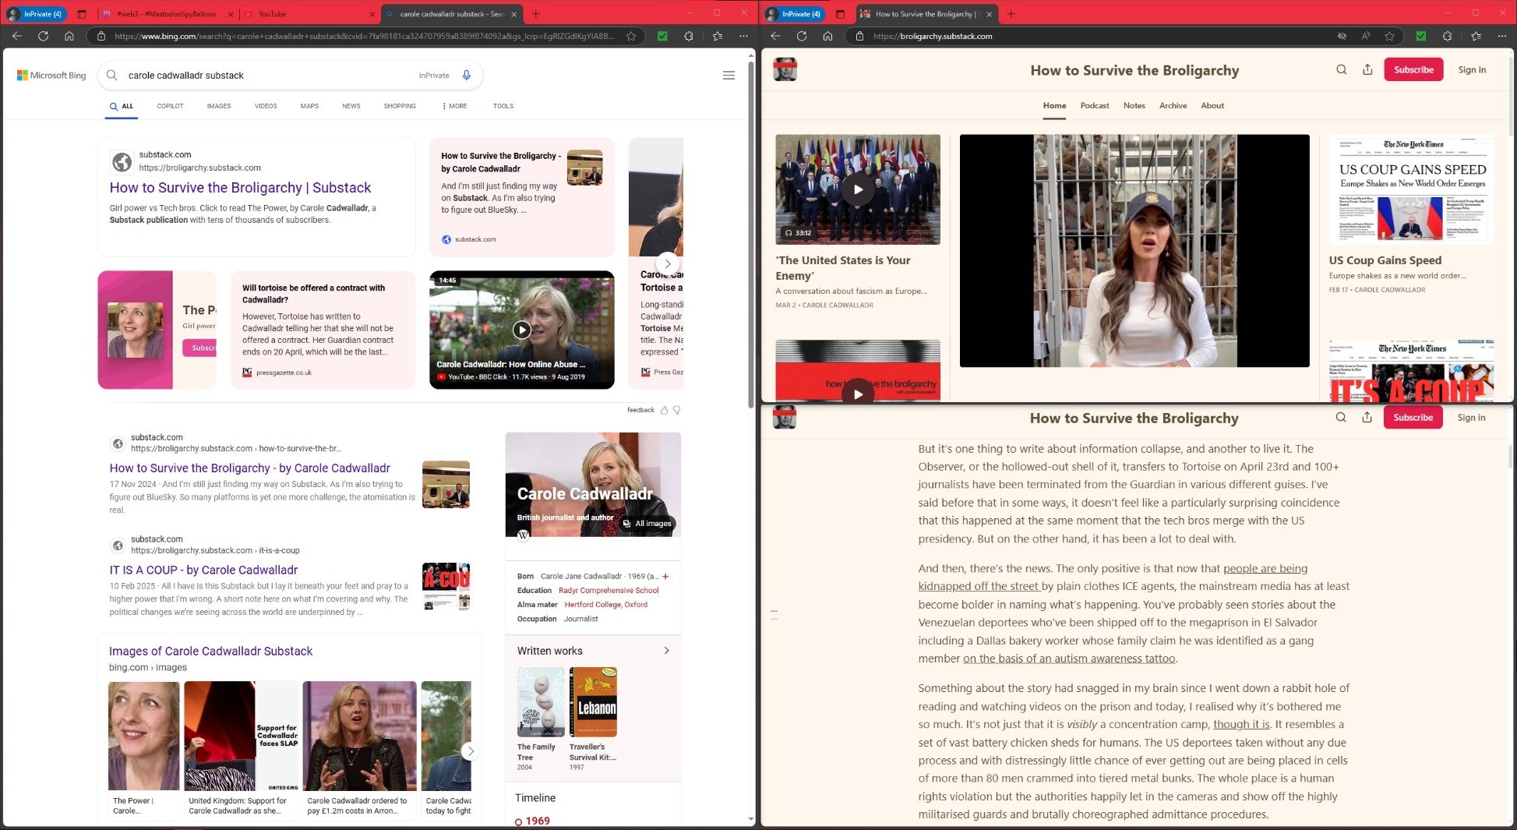Open the 'IT IS A COUP - by Carole Cadwalladr' result
The image size is (1517, 830).
[x=203, y=570]
